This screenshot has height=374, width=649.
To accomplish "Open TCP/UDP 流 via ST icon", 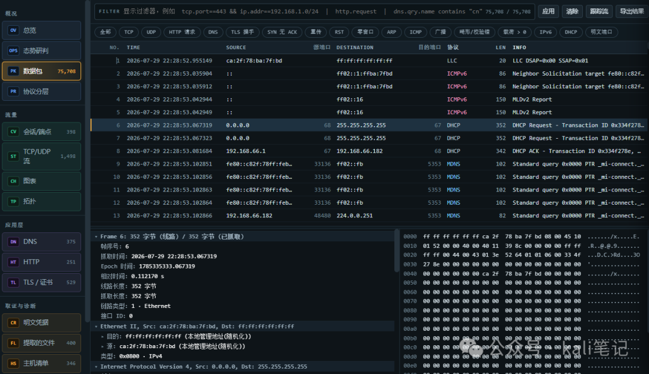I will [13, 156].
